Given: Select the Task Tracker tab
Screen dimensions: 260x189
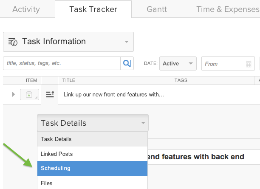Looking at the screenshot, I should 93,9.
